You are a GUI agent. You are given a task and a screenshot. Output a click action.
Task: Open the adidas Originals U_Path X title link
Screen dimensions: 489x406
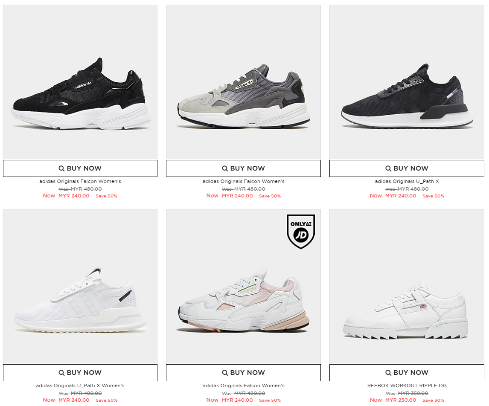(407, 181)
